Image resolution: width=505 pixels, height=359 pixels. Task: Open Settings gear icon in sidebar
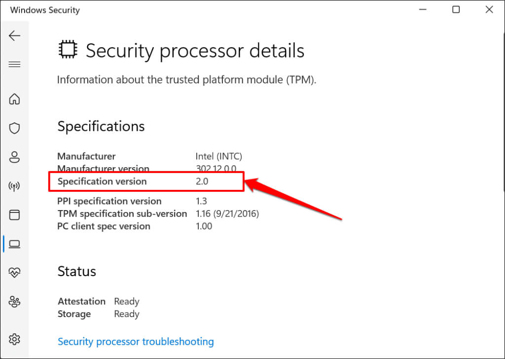[x=15, y=339]
